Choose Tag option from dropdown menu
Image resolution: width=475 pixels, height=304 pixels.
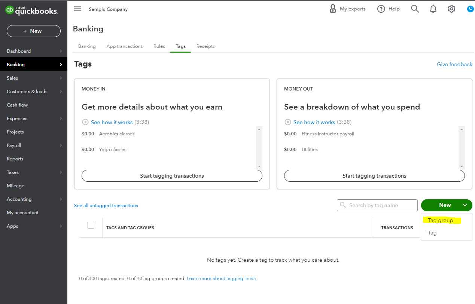point(432,233)
